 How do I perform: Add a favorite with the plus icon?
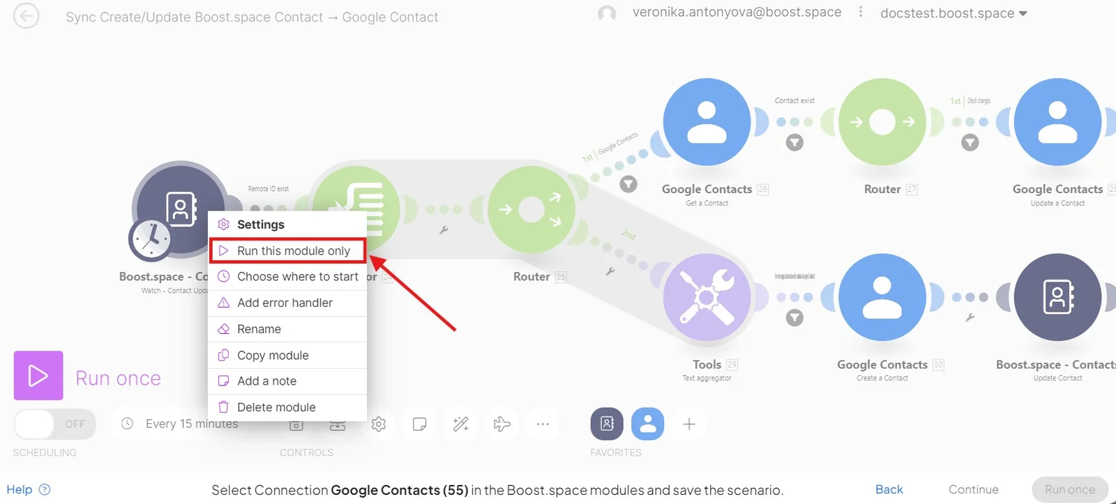689,424
